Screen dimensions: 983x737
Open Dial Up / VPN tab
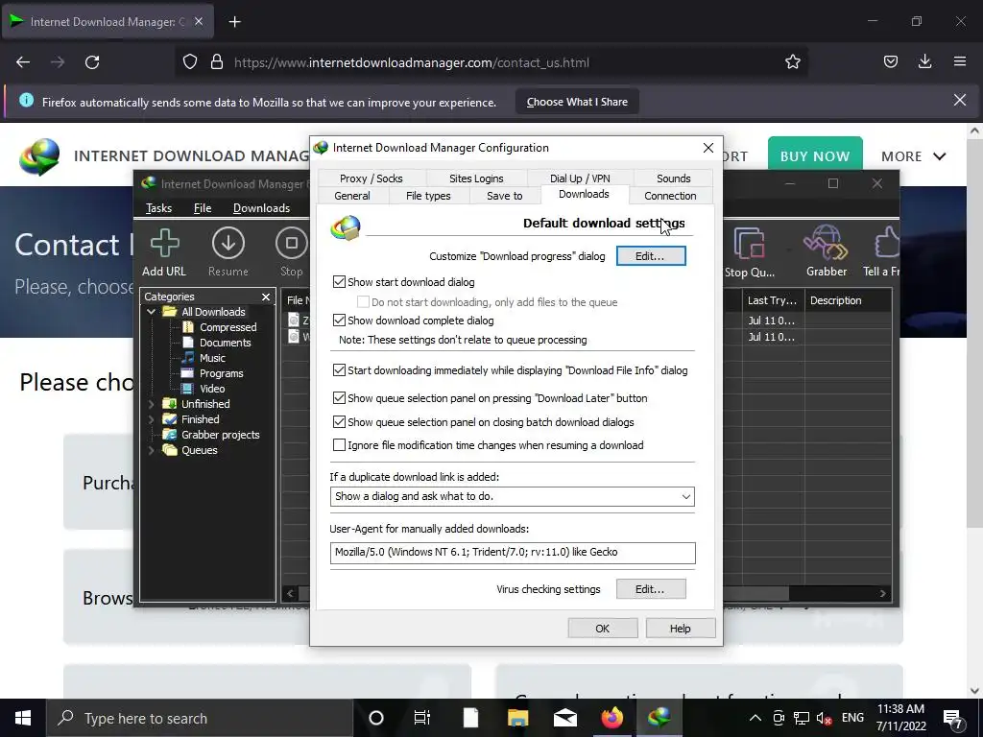pyautogui.click(x=580, y=178)
